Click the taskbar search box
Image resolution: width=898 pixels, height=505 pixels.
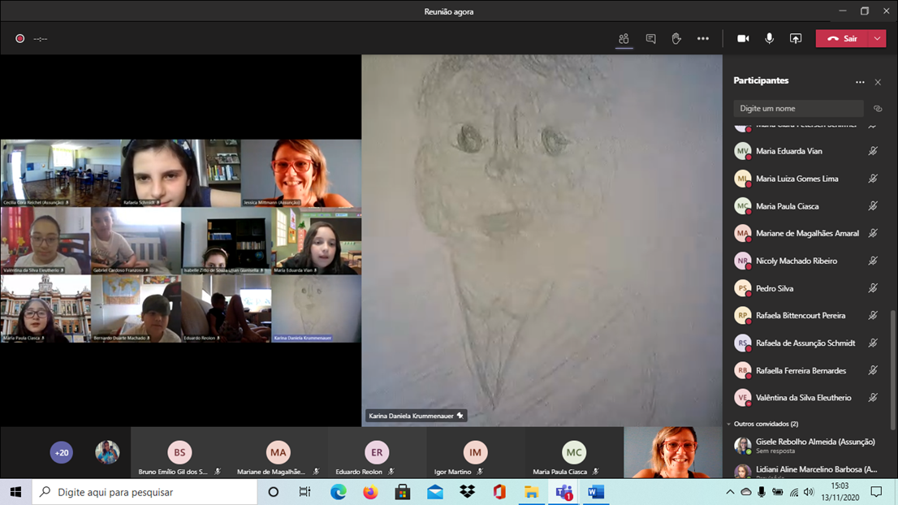point(145,492)
